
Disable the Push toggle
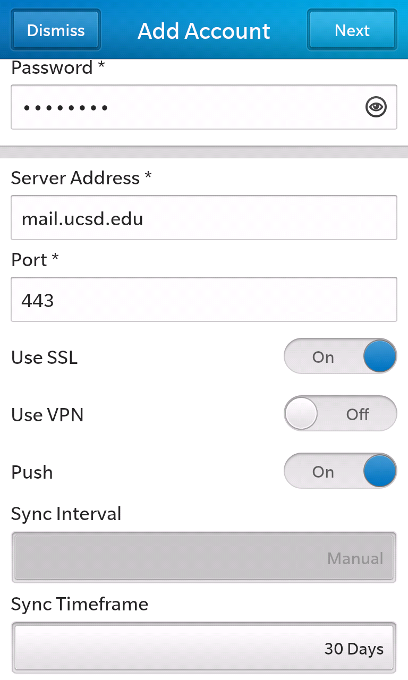[341, 471]
